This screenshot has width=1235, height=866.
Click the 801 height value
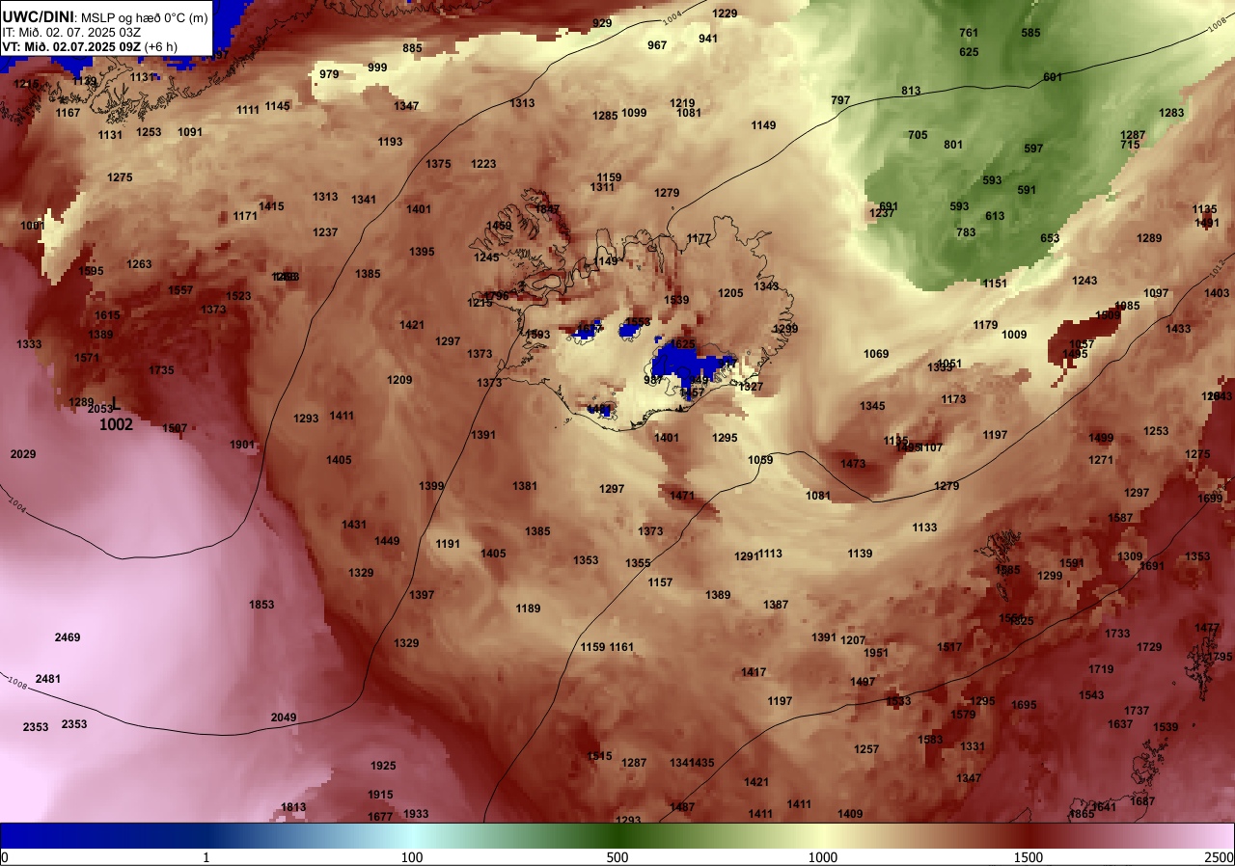coord(953,145)
